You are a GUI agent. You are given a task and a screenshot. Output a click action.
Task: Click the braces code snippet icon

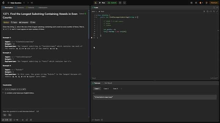coord(211,12)
